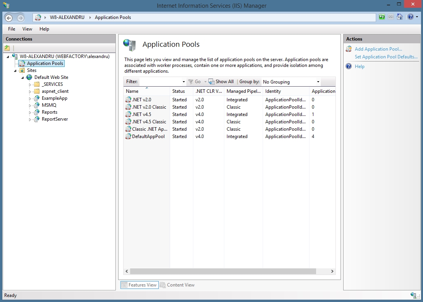Click the refresh page icon in top toolbar
The height and width of the screenshot is (302, 423).
pyautogui.click(x=382, y=17)
